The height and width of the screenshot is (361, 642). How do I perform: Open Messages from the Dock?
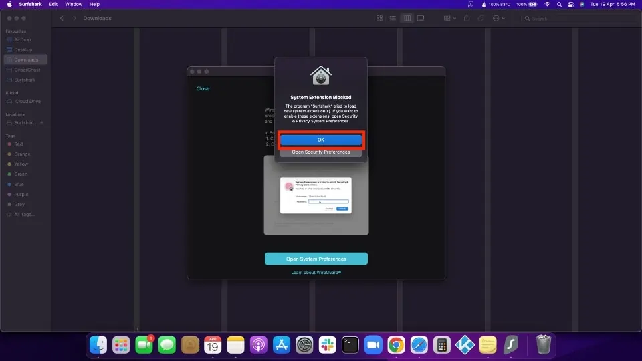coord(167,345)
